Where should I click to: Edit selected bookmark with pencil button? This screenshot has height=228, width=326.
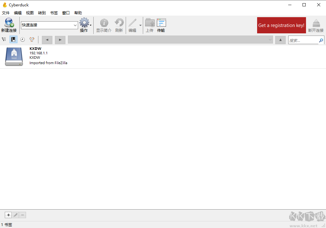(x=16, y=215)
